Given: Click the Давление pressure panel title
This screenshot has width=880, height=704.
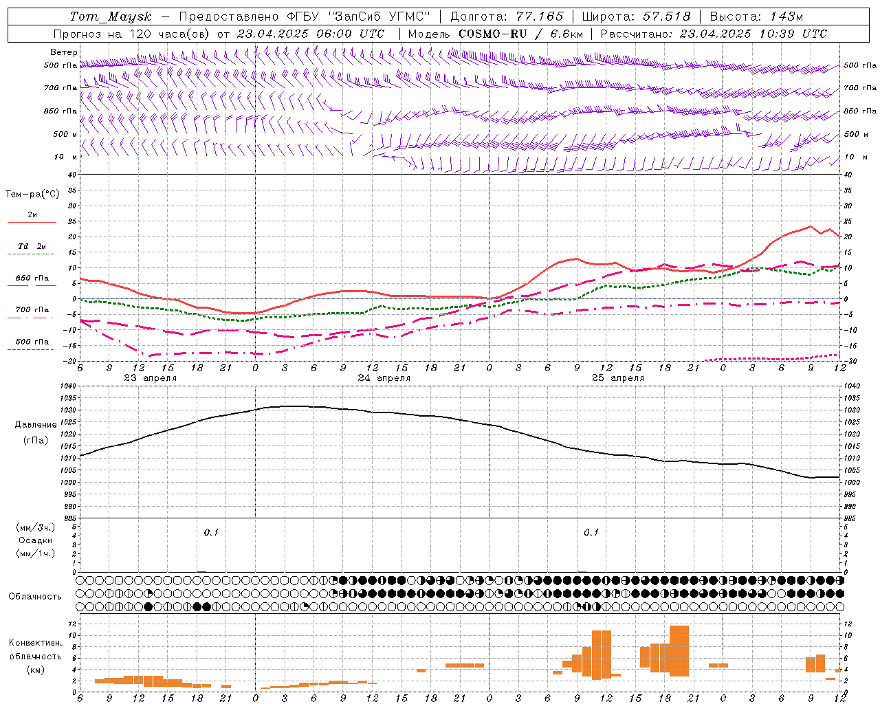Looking at the screenshot, I should point(36,425).
